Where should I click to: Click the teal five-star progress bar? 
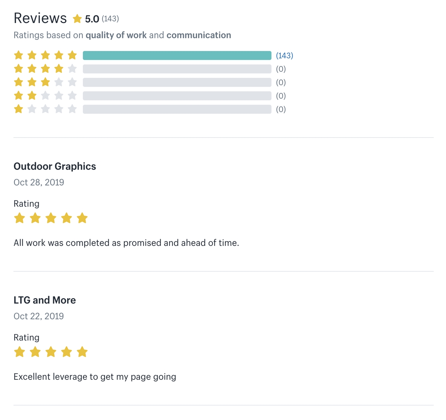coord(177,55)
